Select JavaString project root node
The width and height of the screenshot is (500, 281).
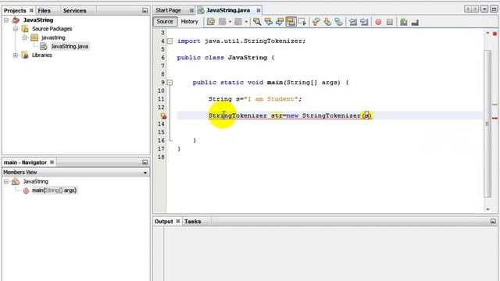coord(38,20)
